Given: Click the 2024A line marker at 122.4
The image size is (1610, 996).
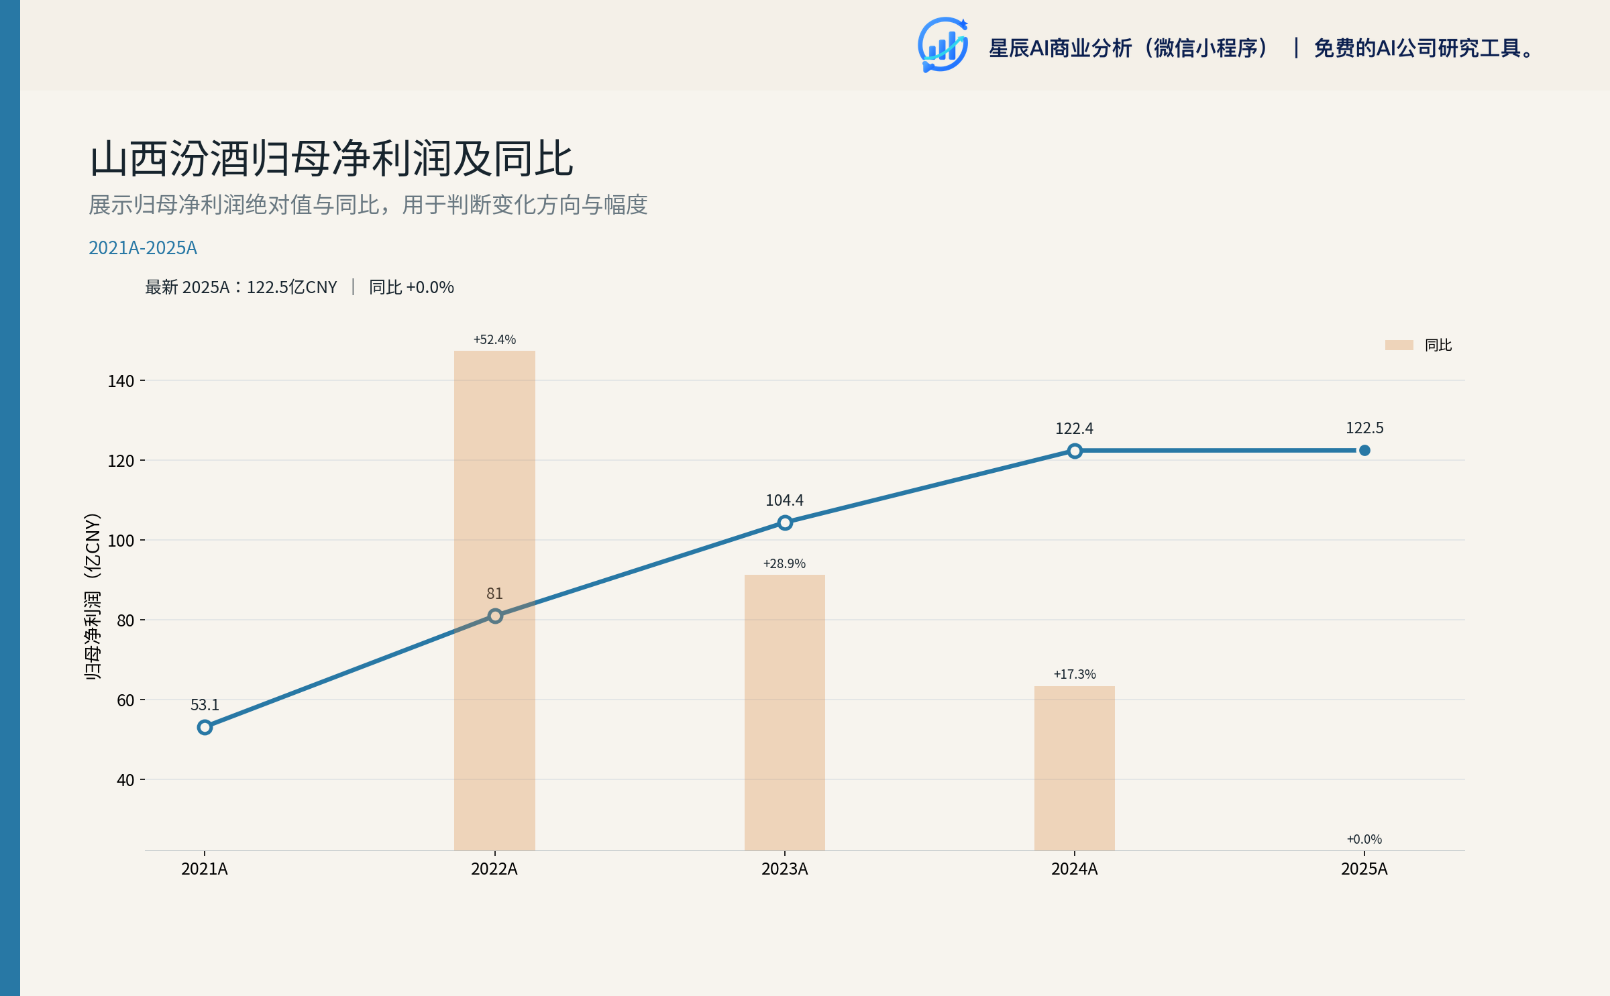Looking at the screenshot, I should tap(1075, 451).
